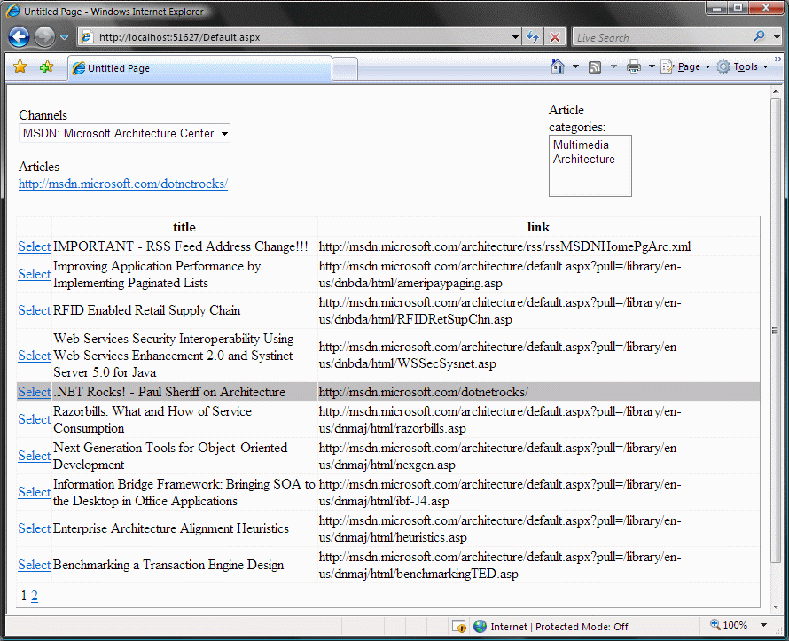The height and width of the screenshot is (641, 789).
Task: Select the Next Generation Tools row
Action: coord(35,456)
